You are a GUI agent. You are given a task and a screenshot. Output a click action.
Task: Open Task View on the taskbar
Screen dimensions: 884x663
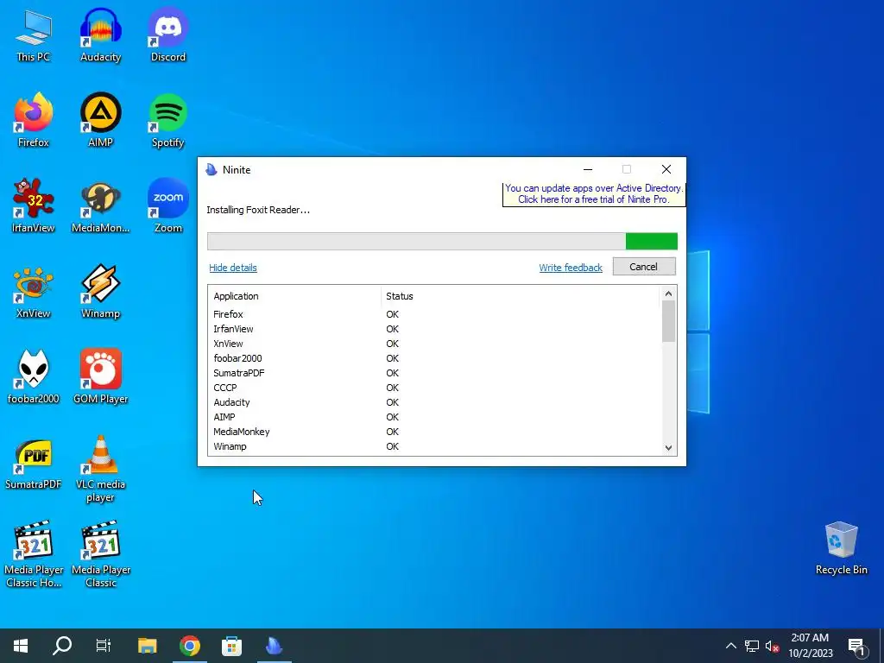pyautogui.click(x=104, y=646)
